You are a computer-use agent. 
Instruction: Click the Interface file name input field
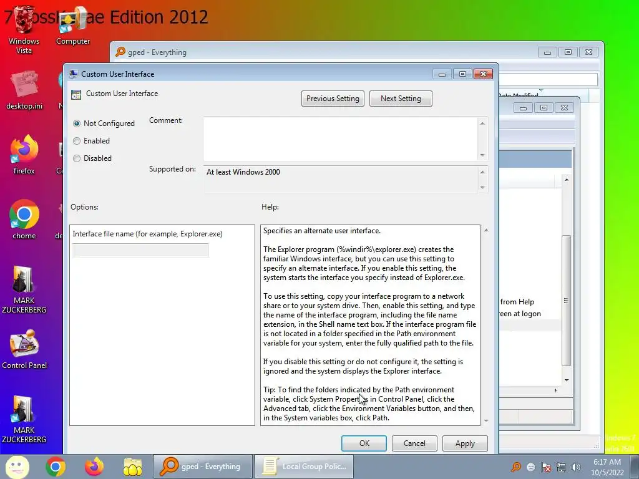pyautogui.click(x=140, y=250)
